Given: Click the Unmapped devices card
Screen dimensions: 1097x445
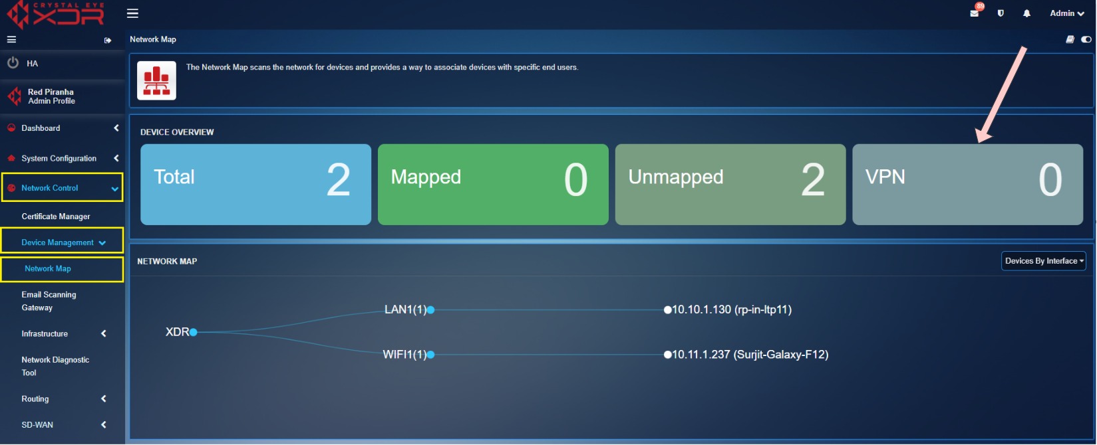Looking at the screenshot, I should (x=730, y=184).
